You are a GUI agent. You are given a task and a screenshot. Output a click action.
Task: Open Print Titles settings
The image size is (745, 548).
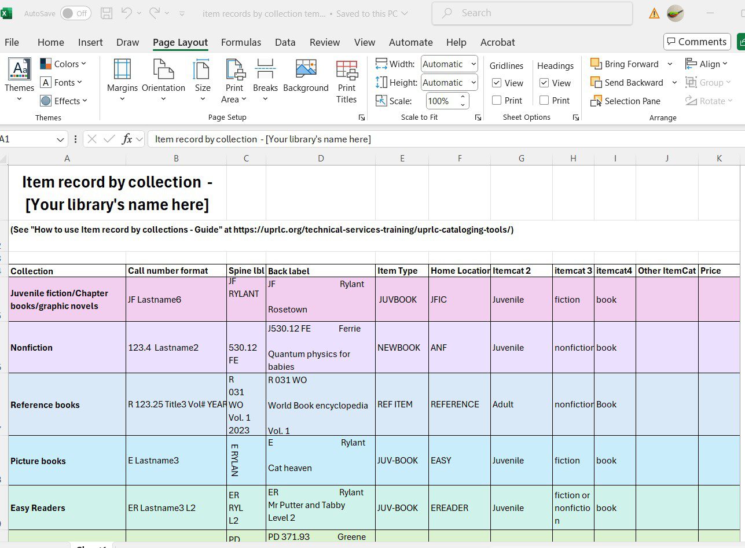coord(346,81)
